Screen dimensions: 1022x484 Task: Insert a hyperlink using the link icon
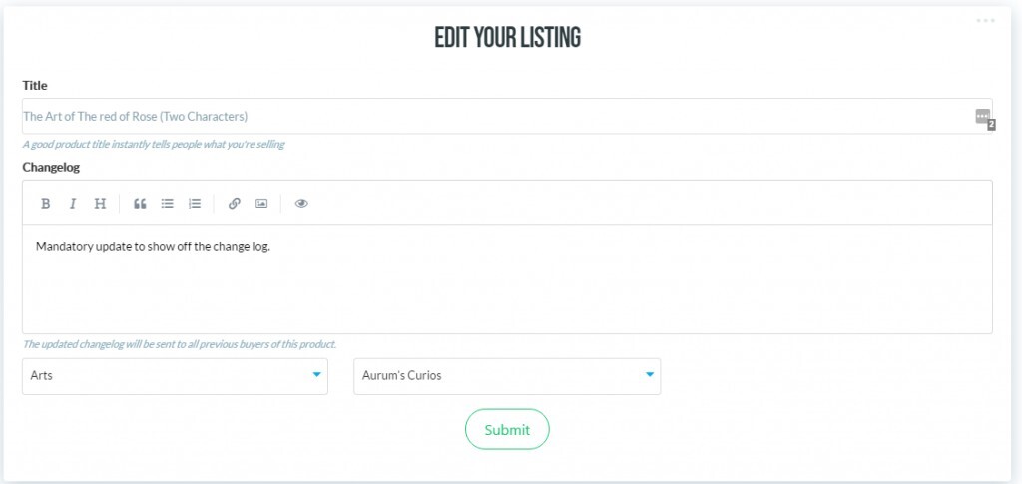click(235, 203)
